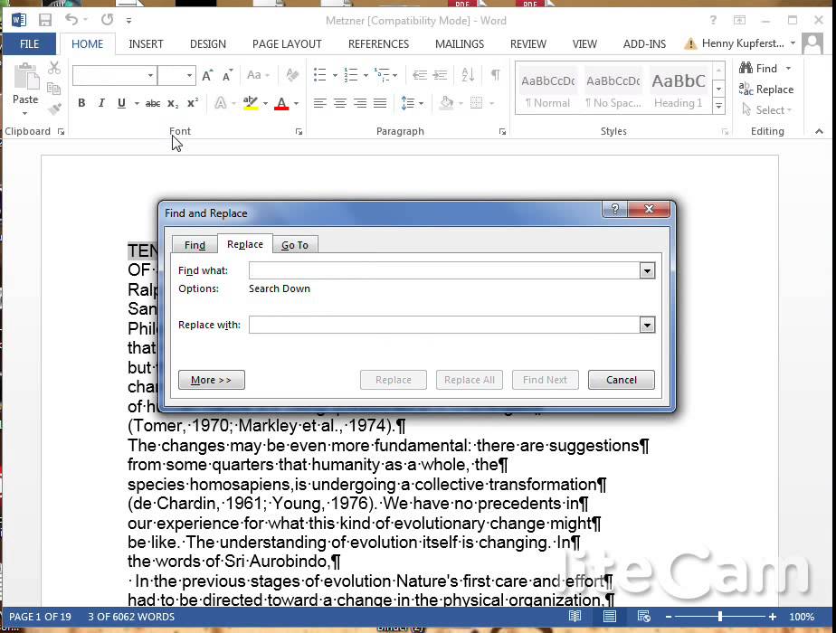Click the Shrink Font icon
Image resolution: width=836 pixels, height=633 pixels.
pyautogui.click(x=228, y=76)
